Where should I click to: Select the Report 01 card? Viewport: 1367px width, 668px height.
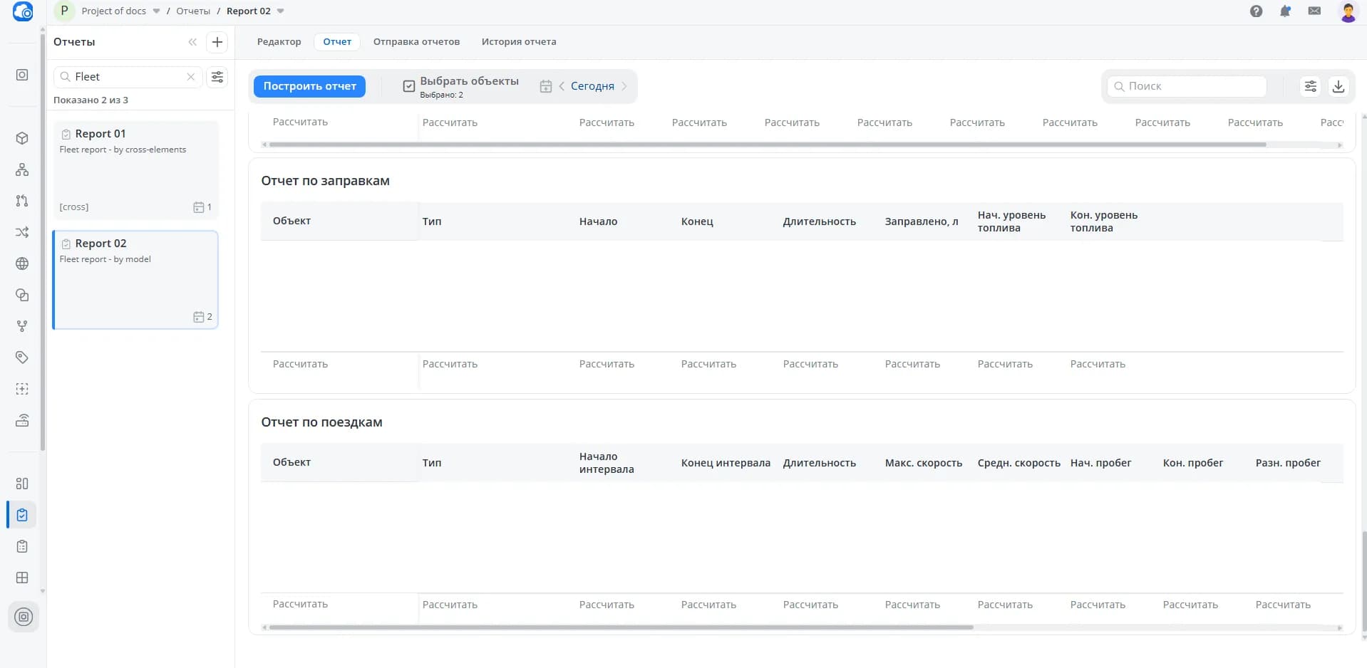click(x=135, y=170)
